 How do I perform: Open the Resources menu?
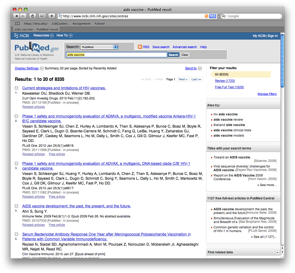click(43, 35)
